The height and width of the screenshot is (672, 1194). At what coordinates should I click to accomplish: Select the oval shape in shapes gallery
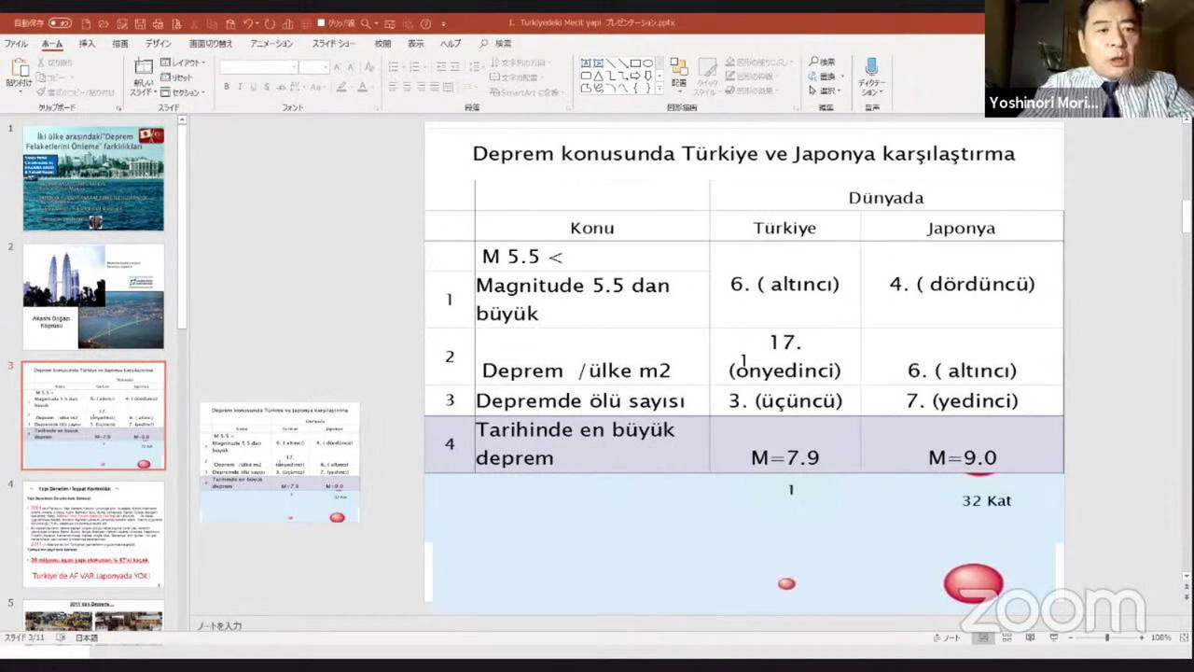click(647, 63)
